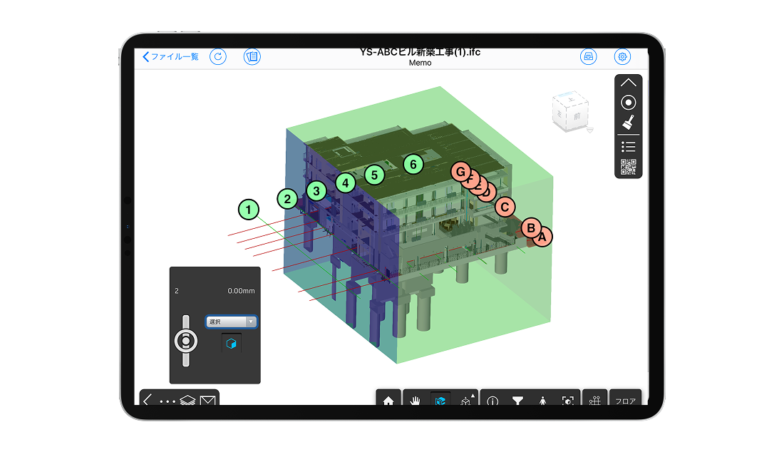This screenshot has height=457, width=784.
Task: Select the brush cleanup tool
Action: click(x=628, y=123)
